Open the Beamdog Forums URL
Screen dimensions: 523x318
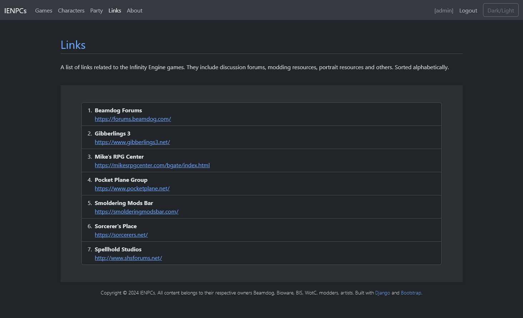133,119
